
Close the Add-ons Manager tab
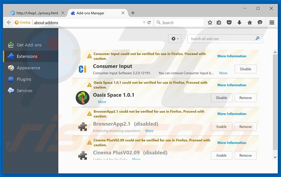(123, 13)
